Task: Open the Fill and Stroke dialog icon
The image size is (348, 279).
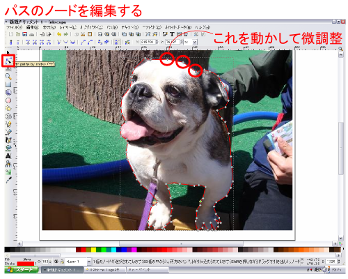Action: click(x=165, y=34)
